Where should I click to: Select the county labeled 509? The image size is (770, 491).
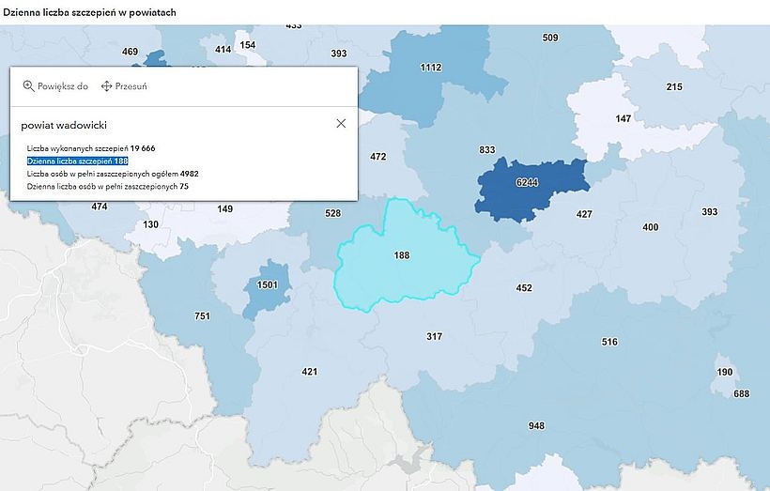coord(549,38)
